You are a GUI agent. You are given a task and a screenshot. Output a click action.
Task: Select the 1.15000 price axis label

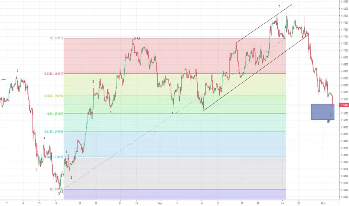point(345,120)
